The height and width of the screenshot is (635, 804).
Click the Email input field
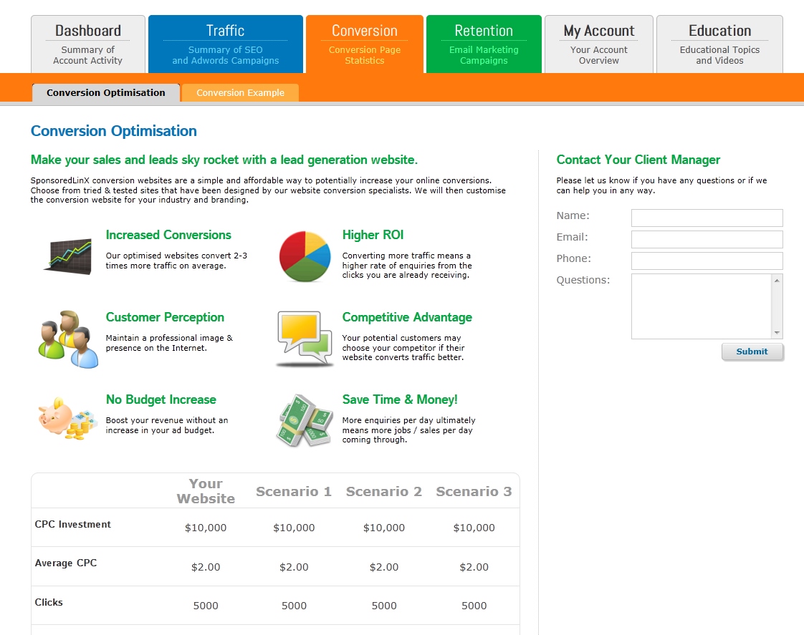tap(707, 239)
